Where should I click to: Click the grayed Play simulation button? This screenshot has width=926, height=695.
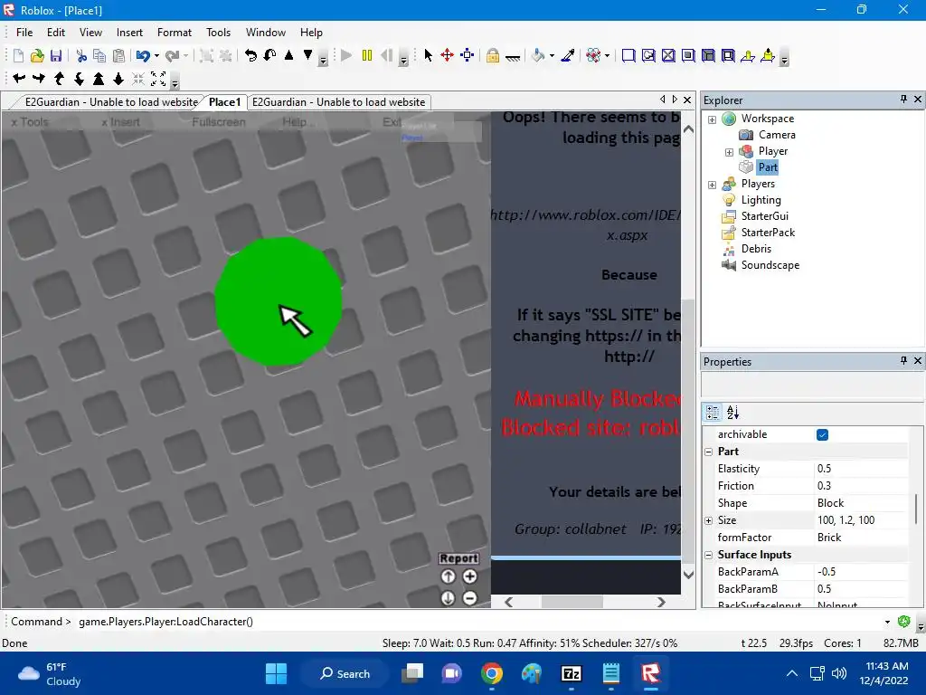[x=346, y=55]
